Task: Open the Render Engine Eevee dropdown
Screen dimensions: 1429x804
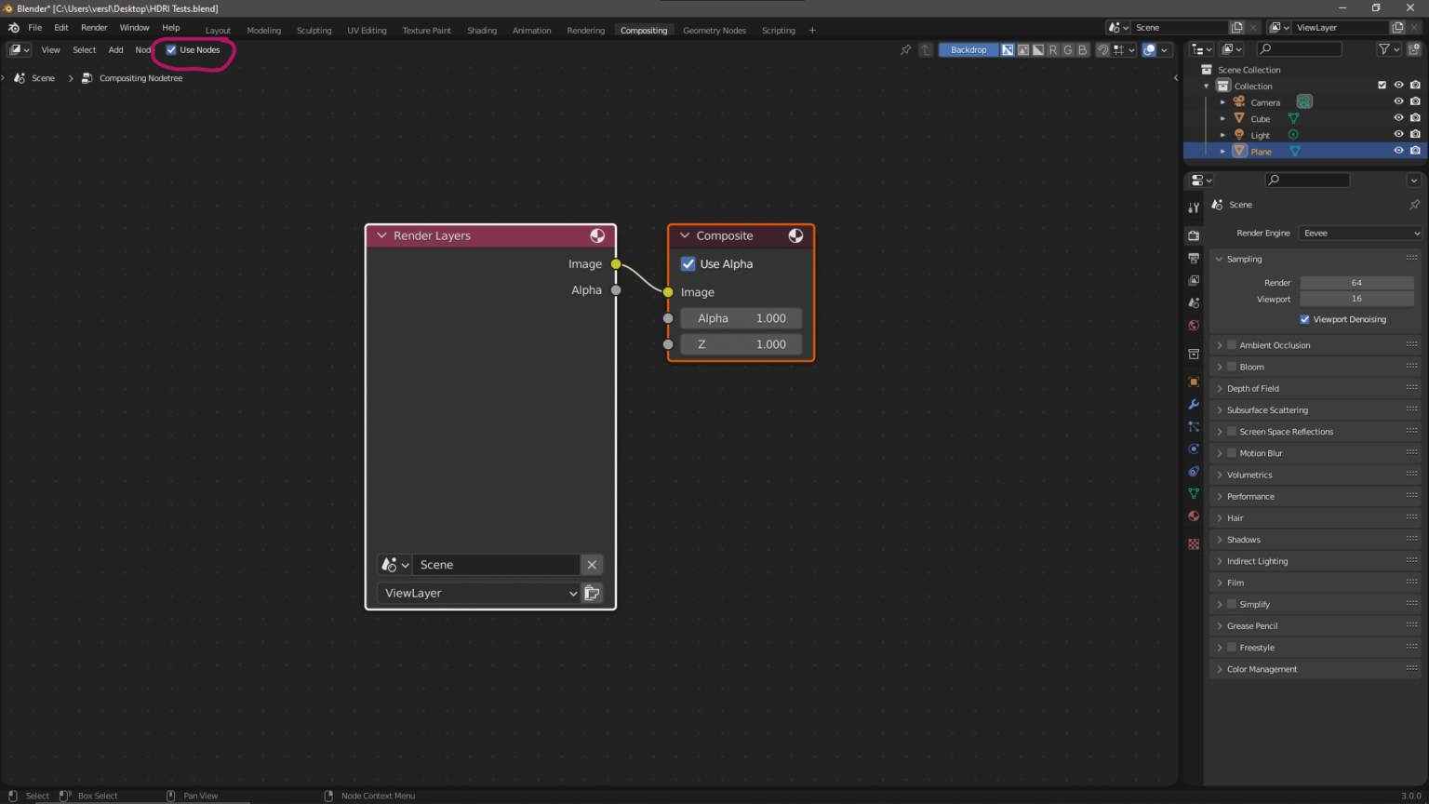Action: click(x=1361, y=234)
